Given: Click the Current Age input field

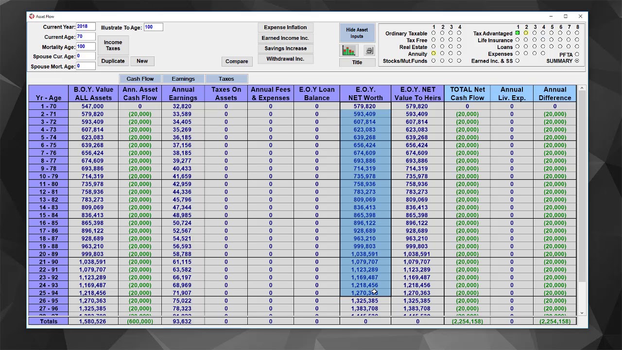Looking at the screenshot, I should click(x=85, y=37).
